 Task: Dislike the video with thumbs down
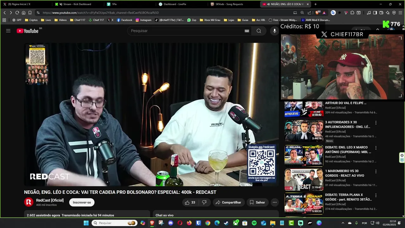[x=204, y=202]
